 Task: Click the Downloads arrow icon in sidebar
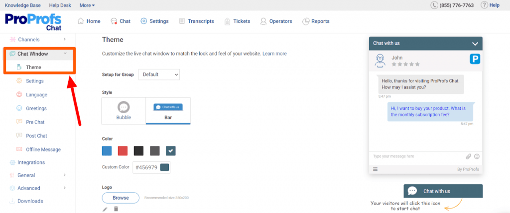[12, 201]
